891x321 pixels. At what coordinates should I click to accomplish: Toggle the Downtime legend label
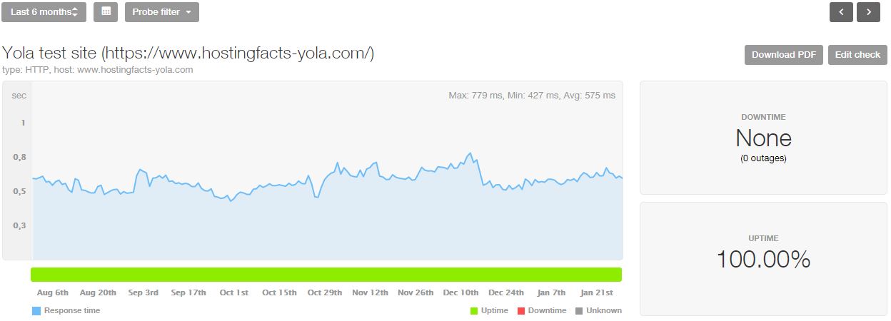click(x=548, y=311)
